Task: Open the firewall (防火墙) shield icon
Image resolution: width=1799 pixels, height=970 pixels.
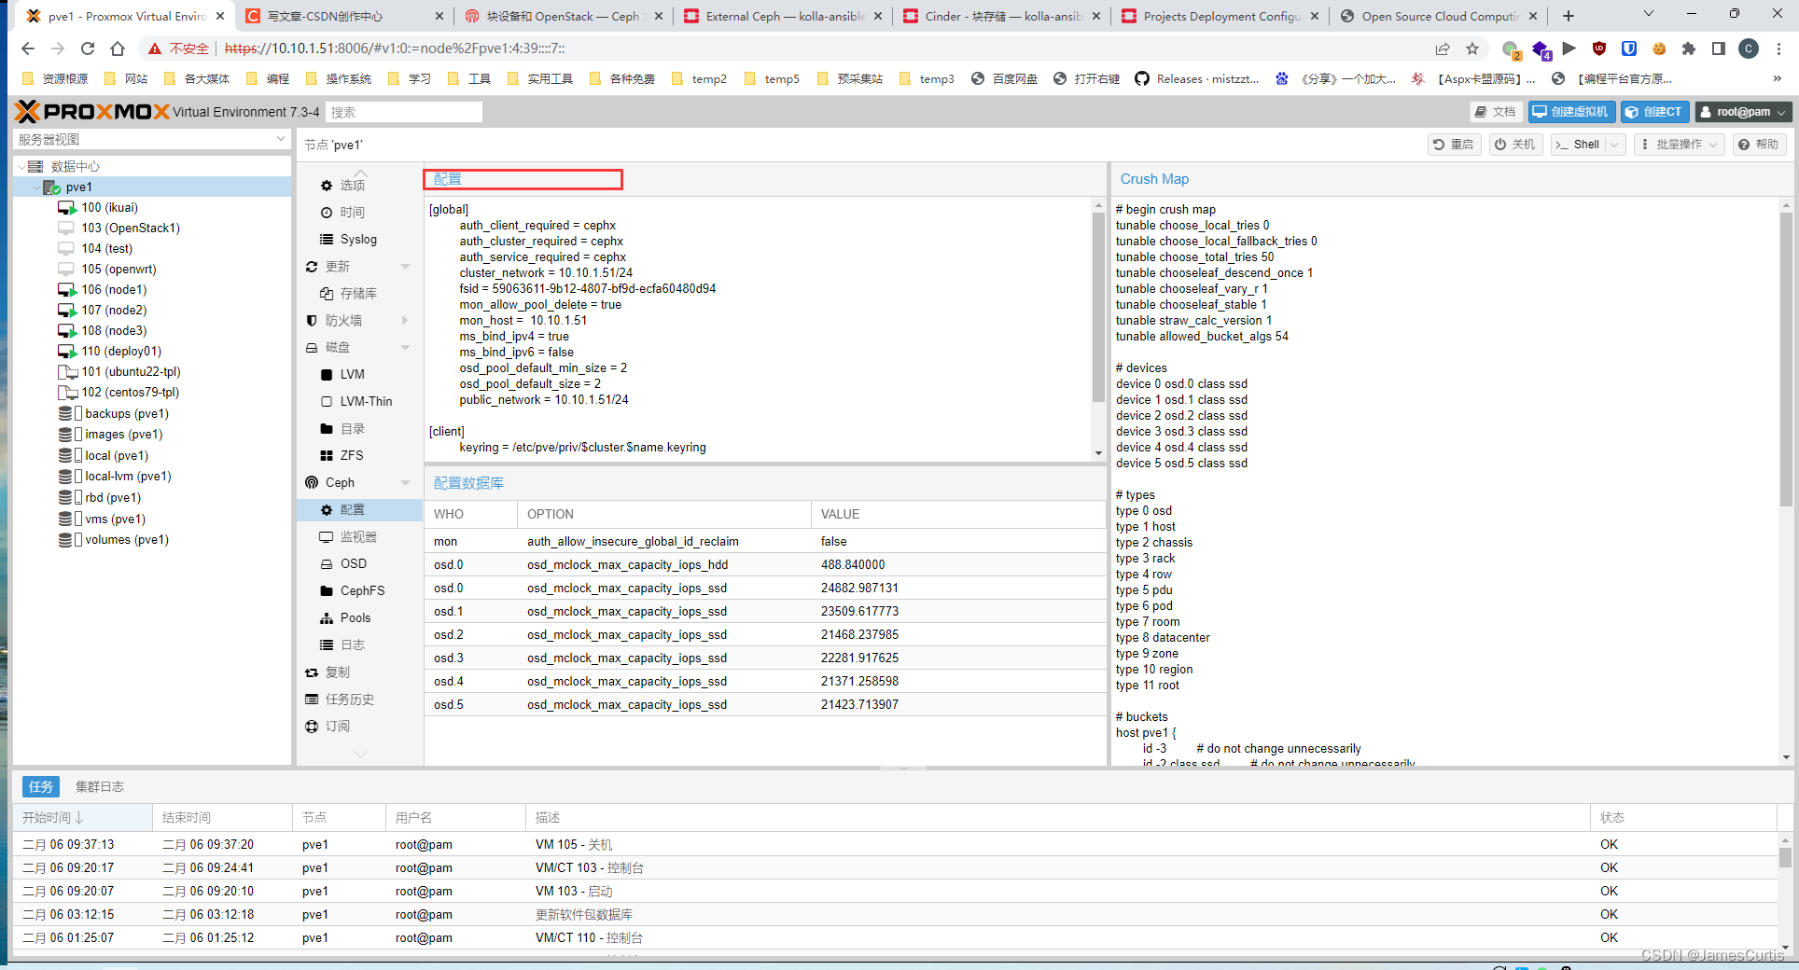Action: tap(312, 321)
